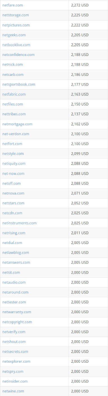This screenshot has height=396, width=108.
Task: Select netnova.com from the list
Action: [13, 193]
